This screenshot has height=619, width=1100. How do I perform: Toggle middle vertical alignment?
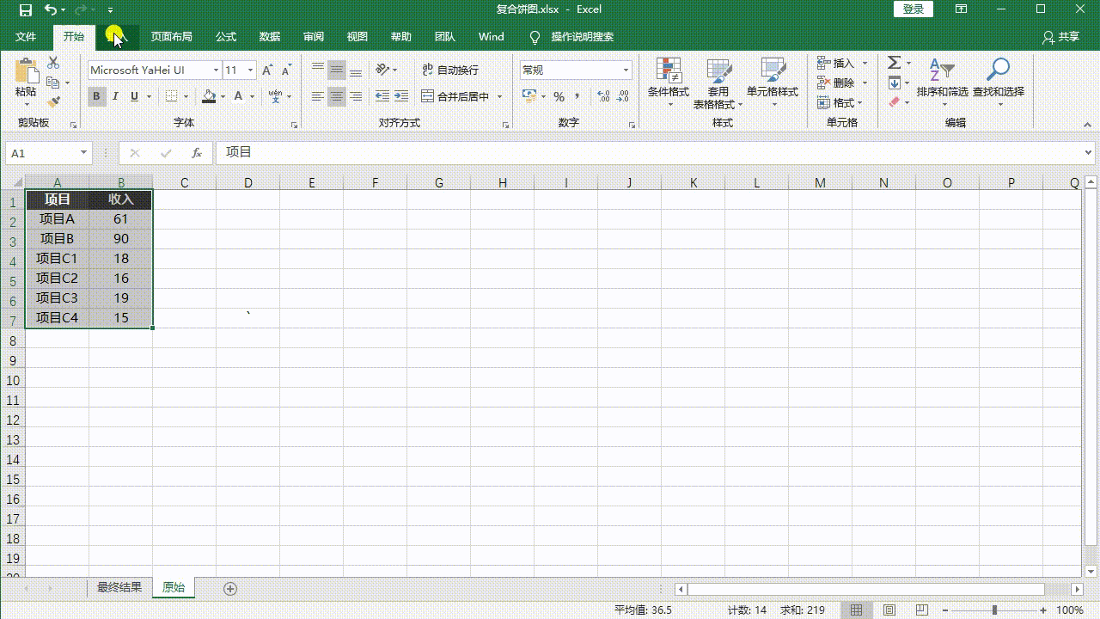(337, 70)
